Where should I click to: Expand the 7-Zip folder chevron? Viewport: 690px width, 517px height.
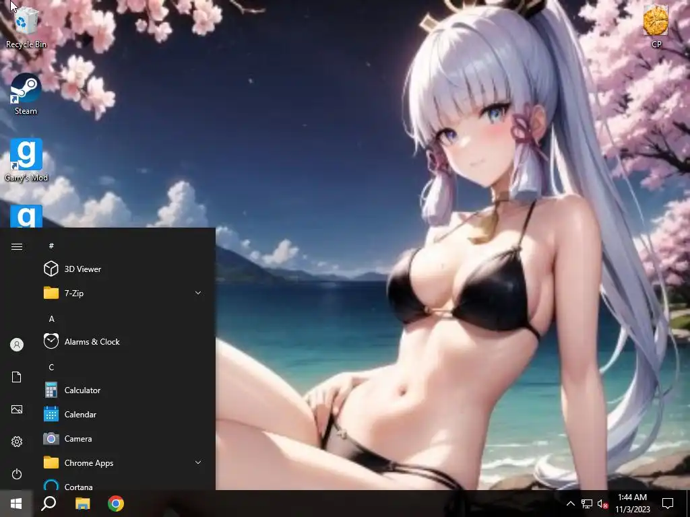(x=198, y=293)
